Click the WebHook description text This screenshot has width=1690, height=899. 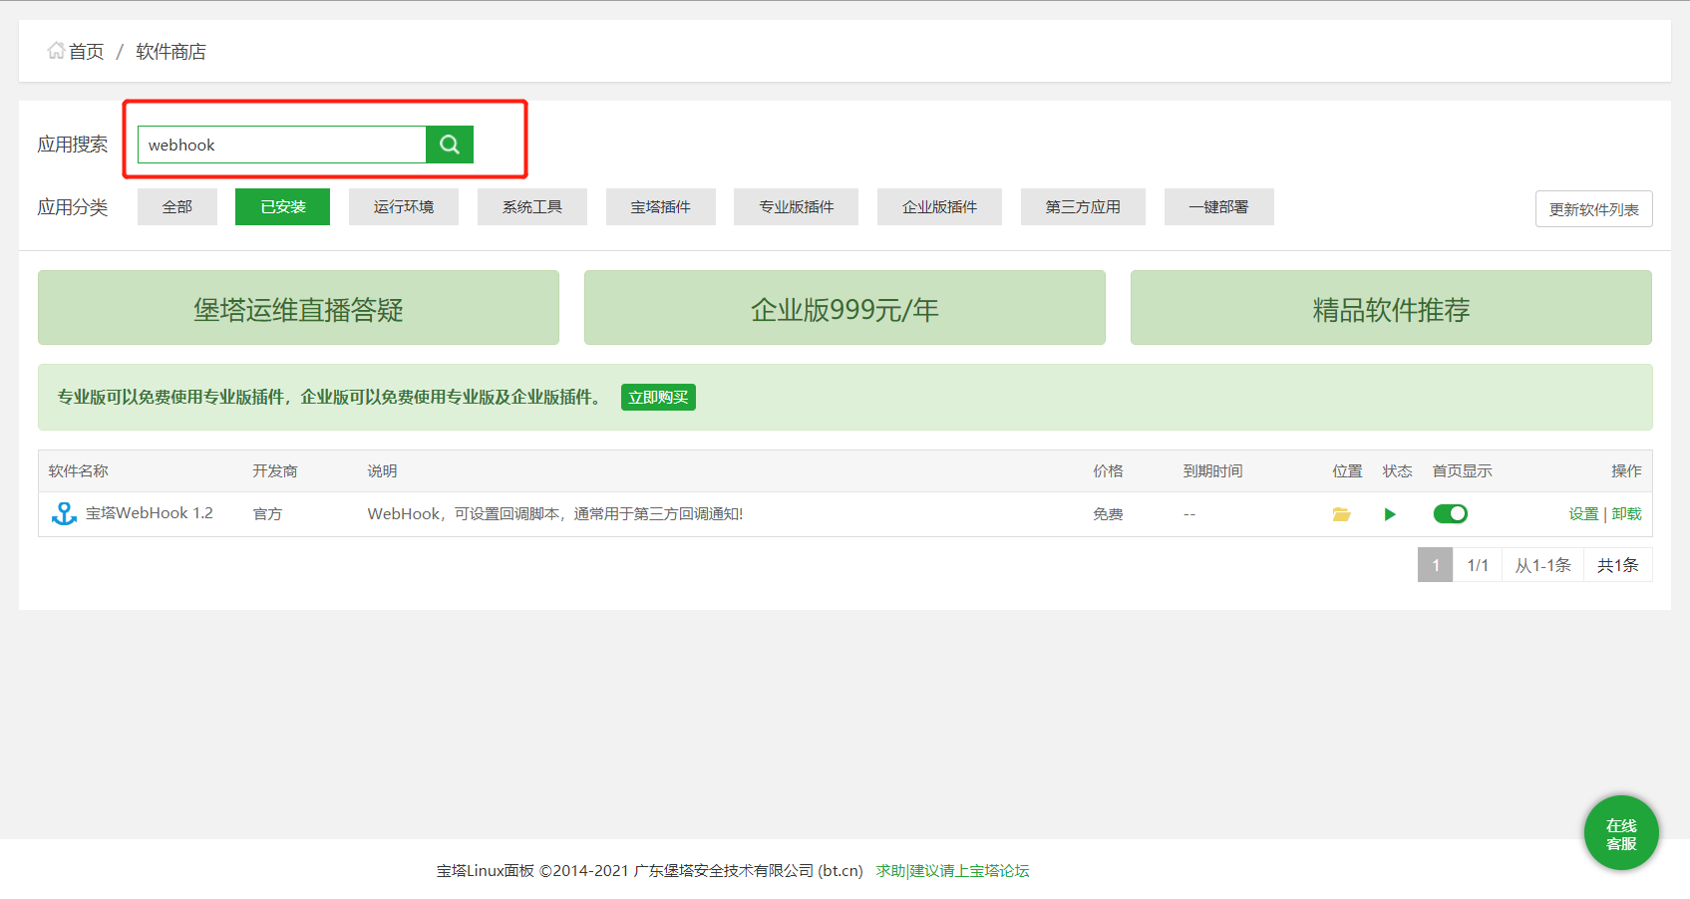555,514
